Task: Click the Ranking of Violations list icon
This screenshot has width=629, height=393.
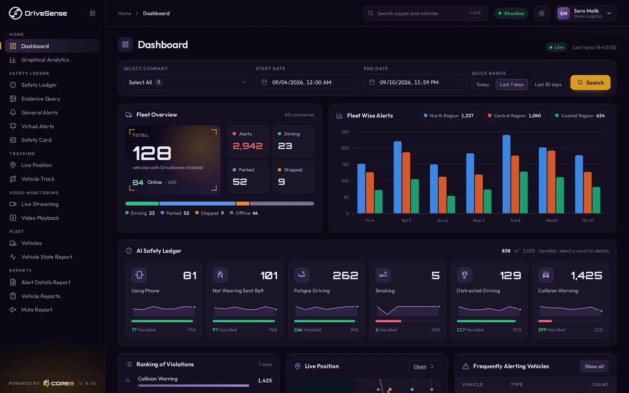Action: click(x=129, y=364)
